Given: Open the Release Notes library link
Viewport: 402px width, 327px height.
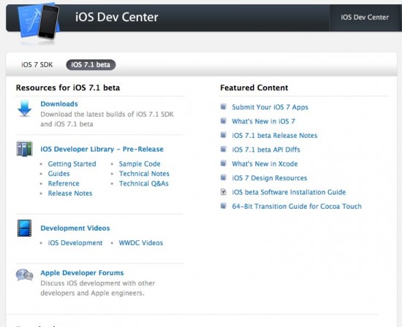Looking at the screenshot, I should point(70,193).
